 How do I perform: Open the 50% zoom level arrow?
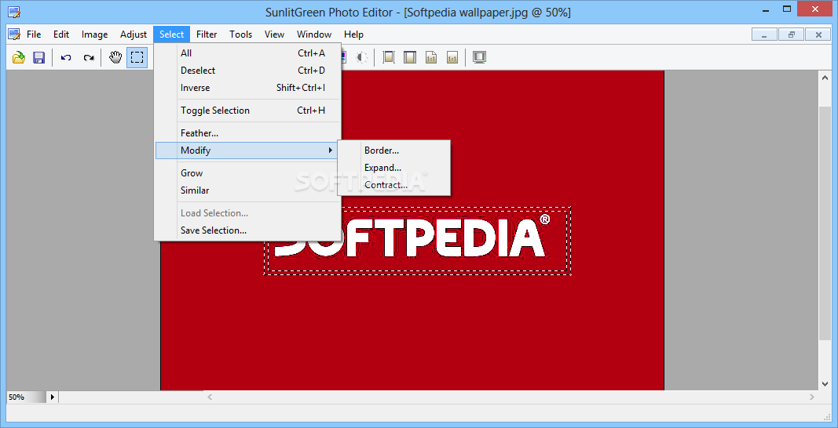tap(52, 397)
